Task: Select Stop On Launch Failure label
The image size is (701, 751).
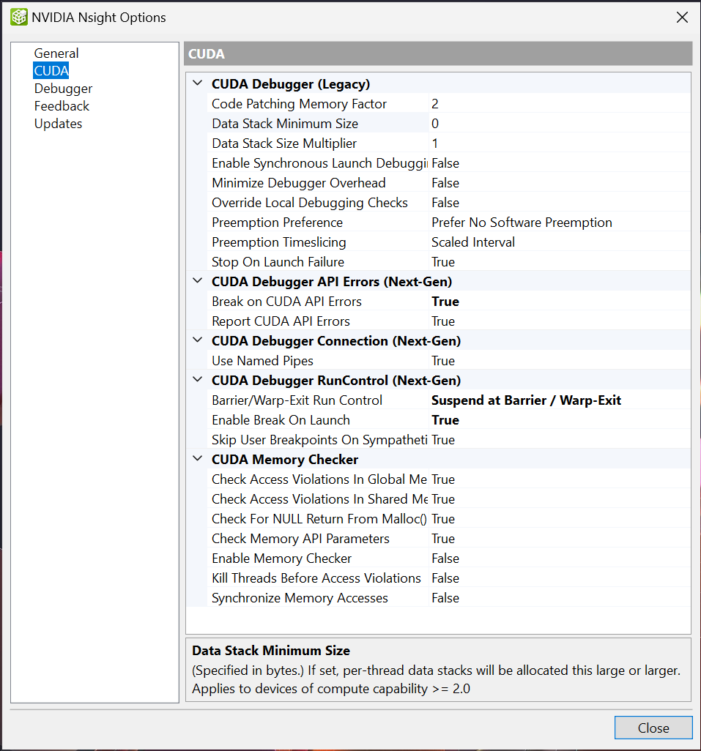Action: (x=278, y=262)
